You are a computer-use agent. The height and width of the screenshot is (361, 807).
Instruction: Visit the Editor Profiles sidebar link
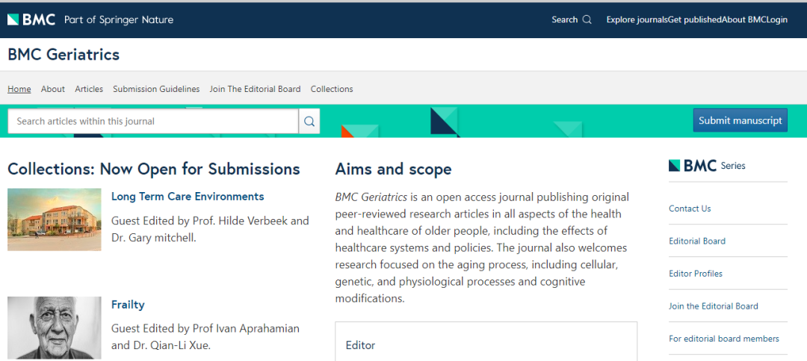(696, 274)
